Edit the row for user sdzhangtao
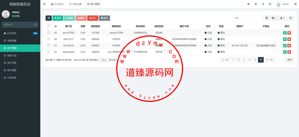This screenshot has width=299, height=137. point(285,52)
